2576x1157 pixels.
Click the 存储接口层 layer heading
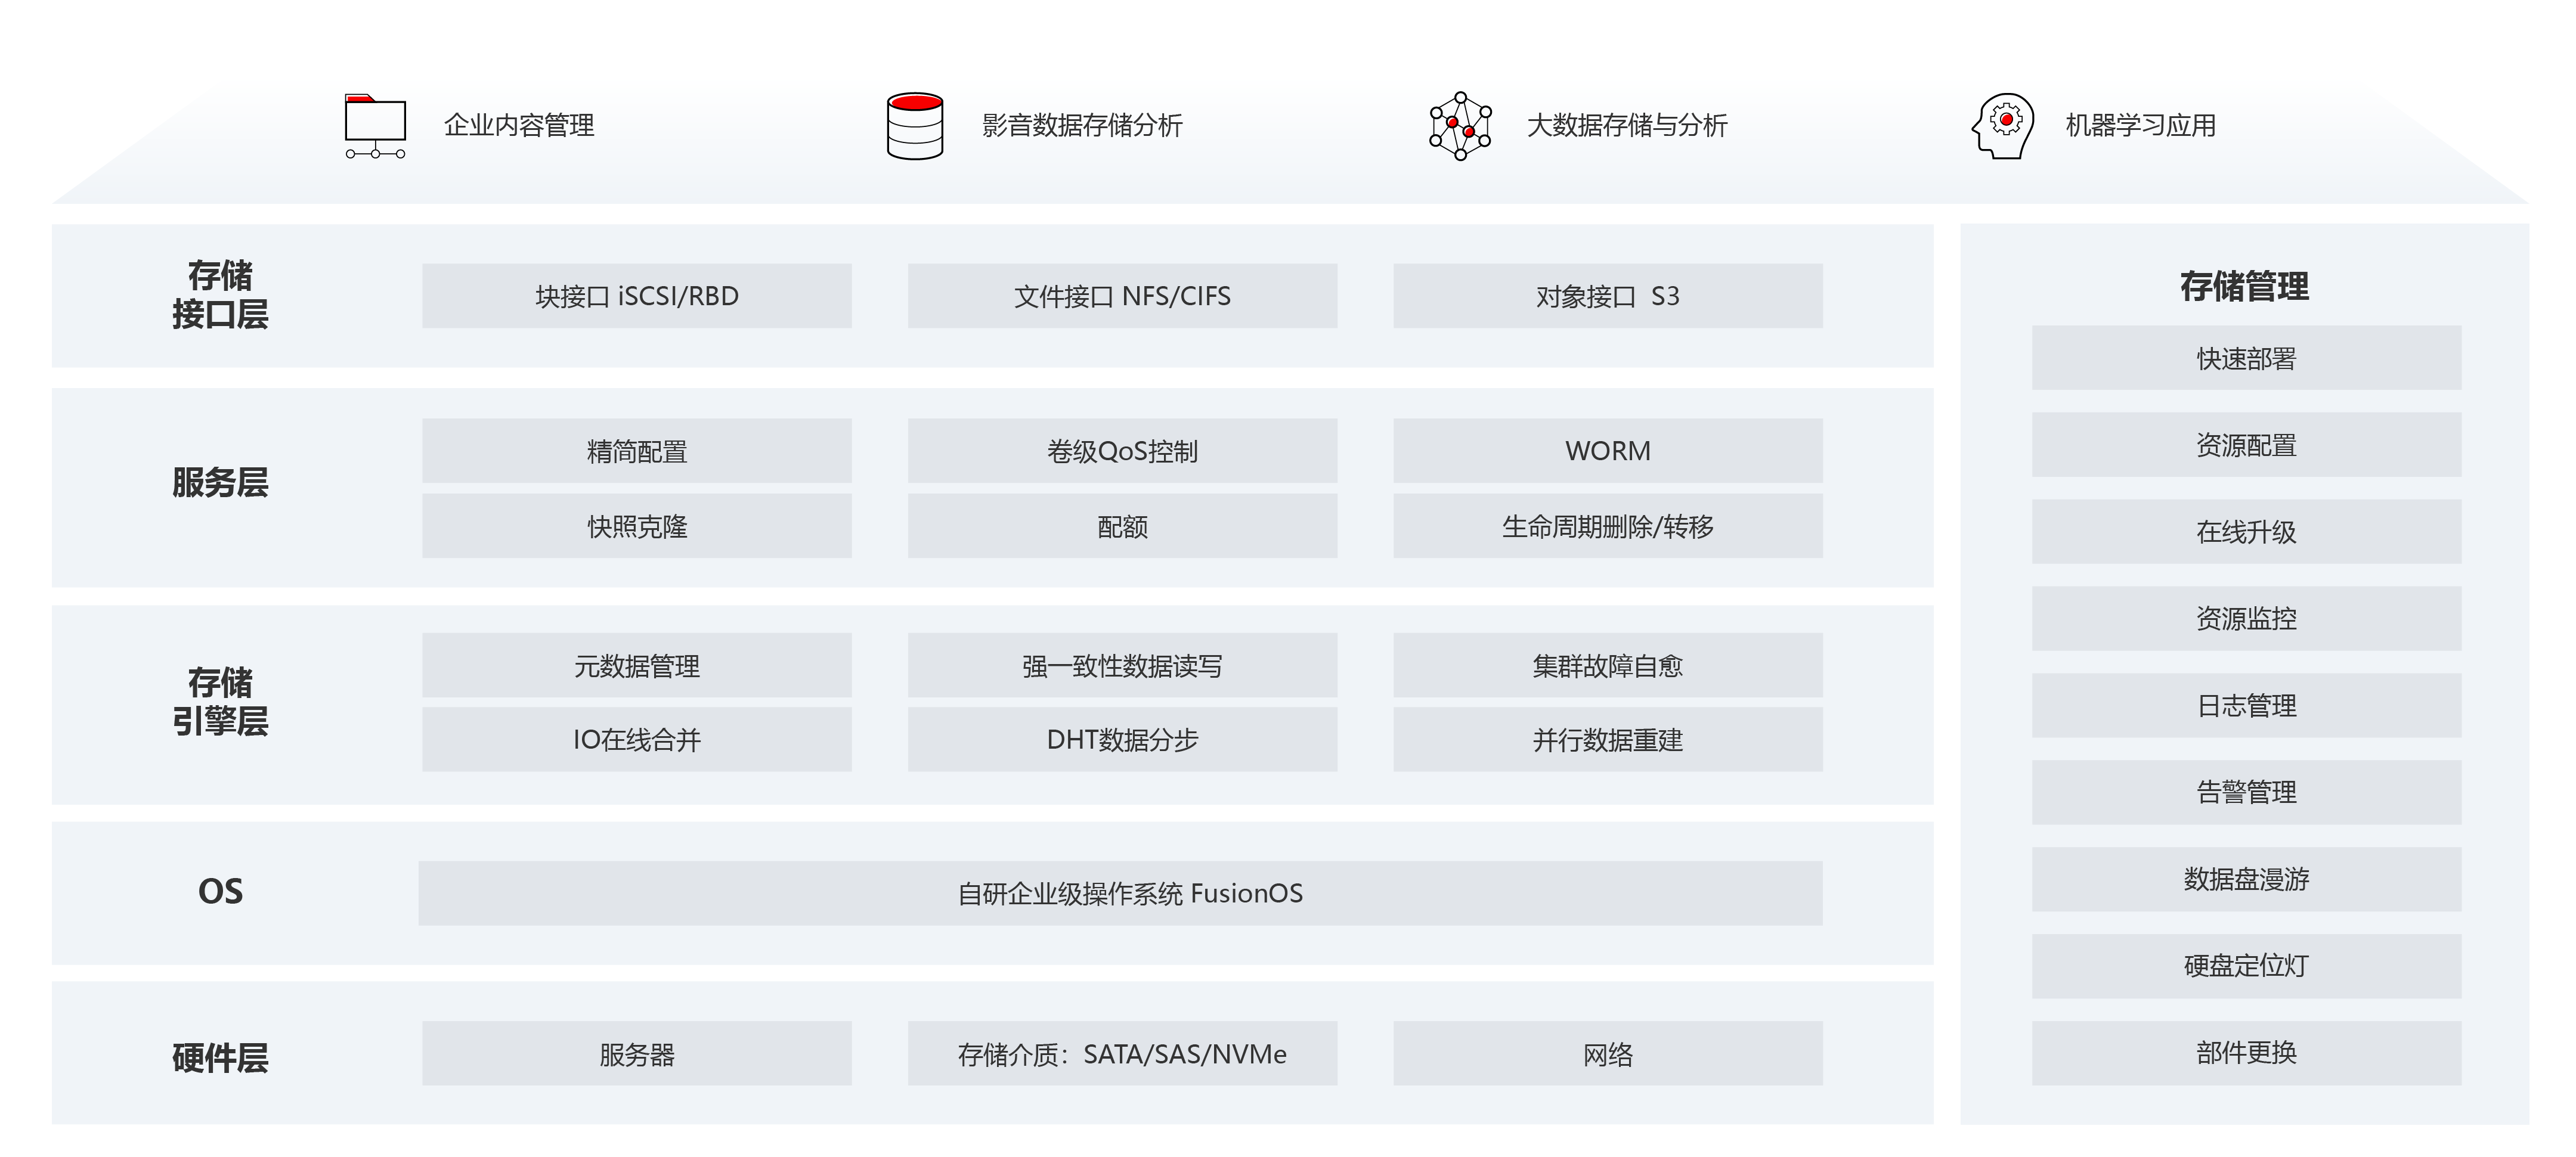[220, 295]
